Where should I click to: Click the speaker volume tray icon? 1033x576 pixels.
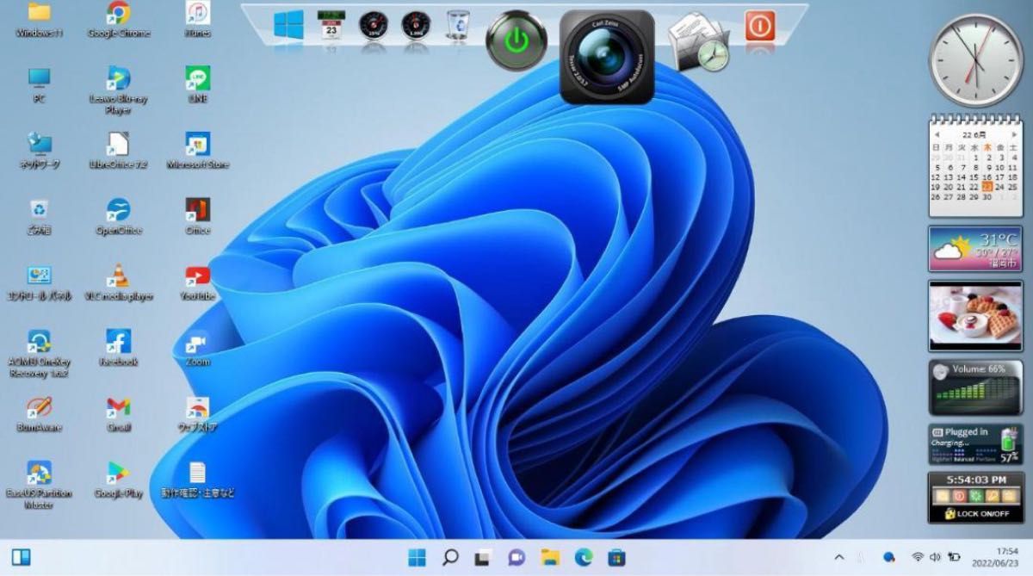click(935, 558)
